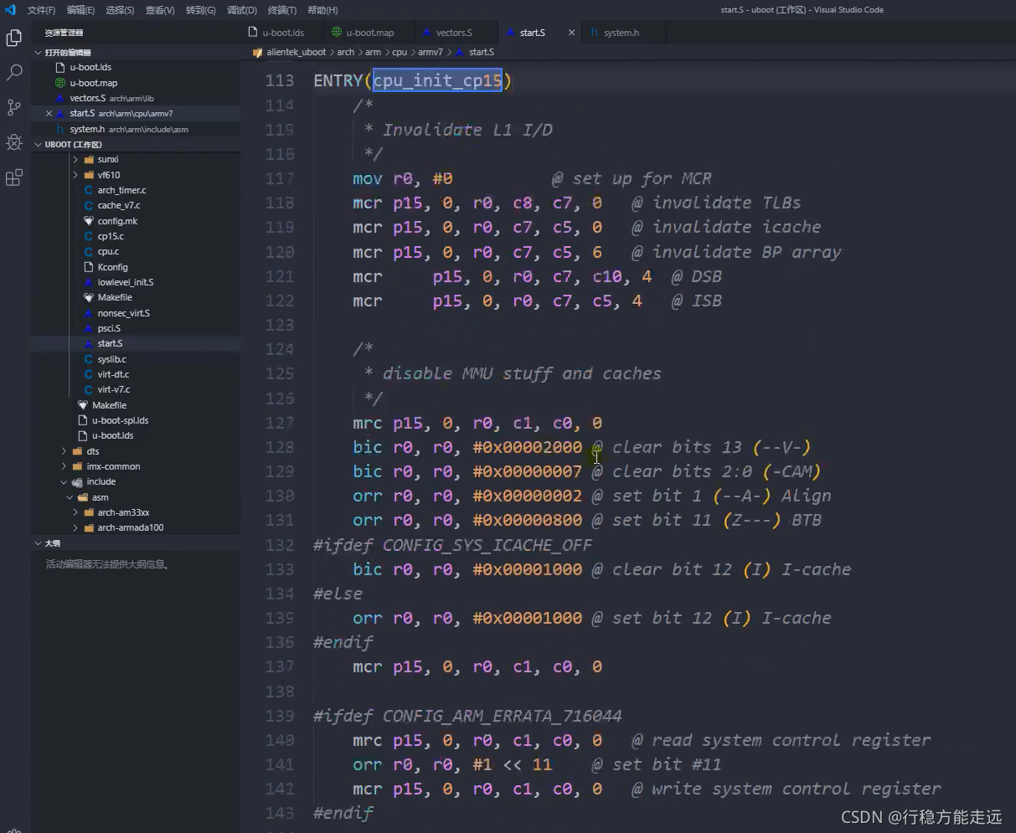Open psci.S in the file tree
1016x833 pixels.
109,328
